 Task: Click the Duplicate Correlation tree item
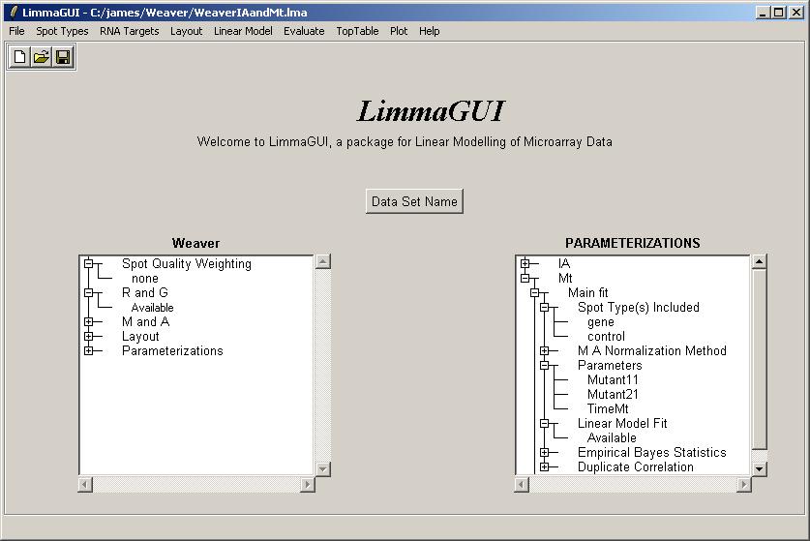635,466
